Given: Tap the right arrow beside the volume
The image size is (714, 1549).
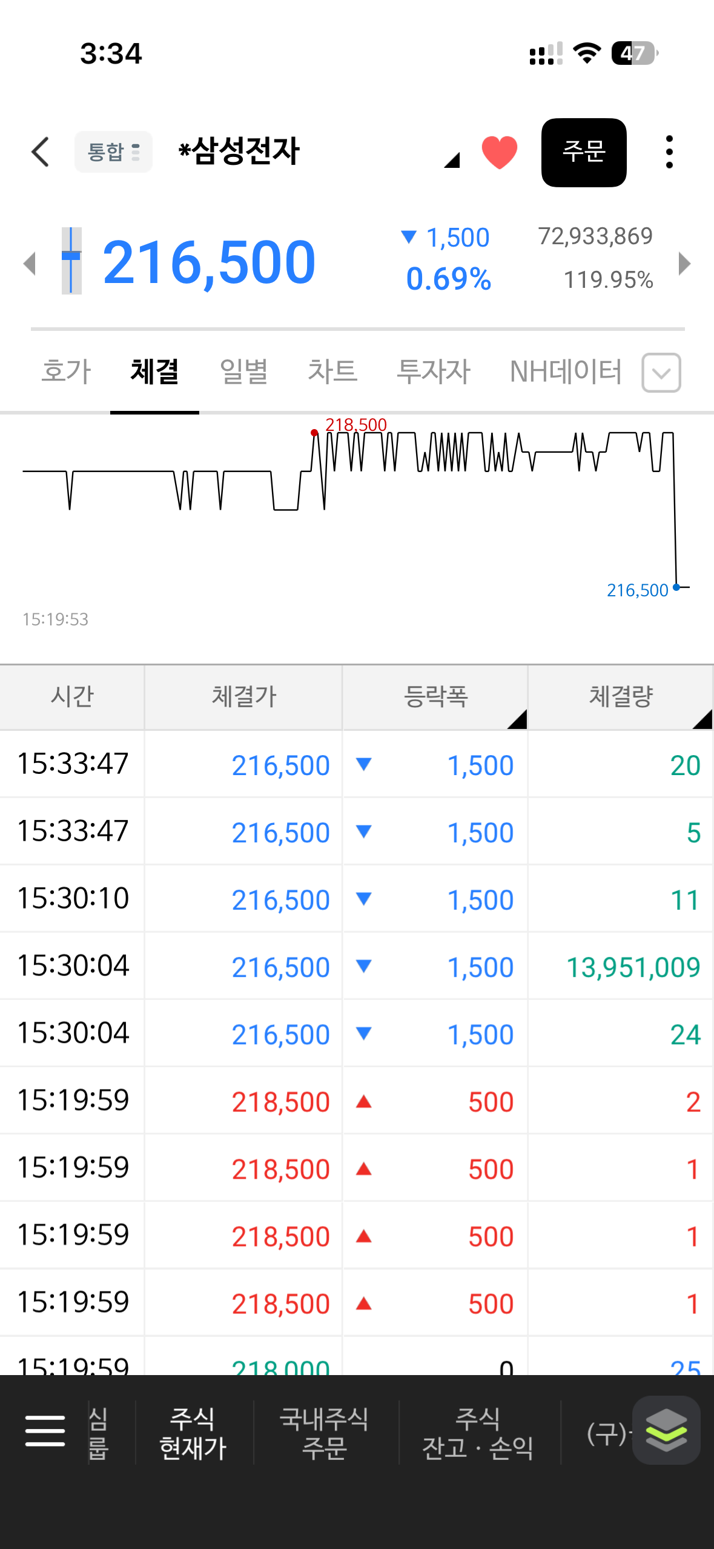Looking at the screenshot, I should [684, 264].
